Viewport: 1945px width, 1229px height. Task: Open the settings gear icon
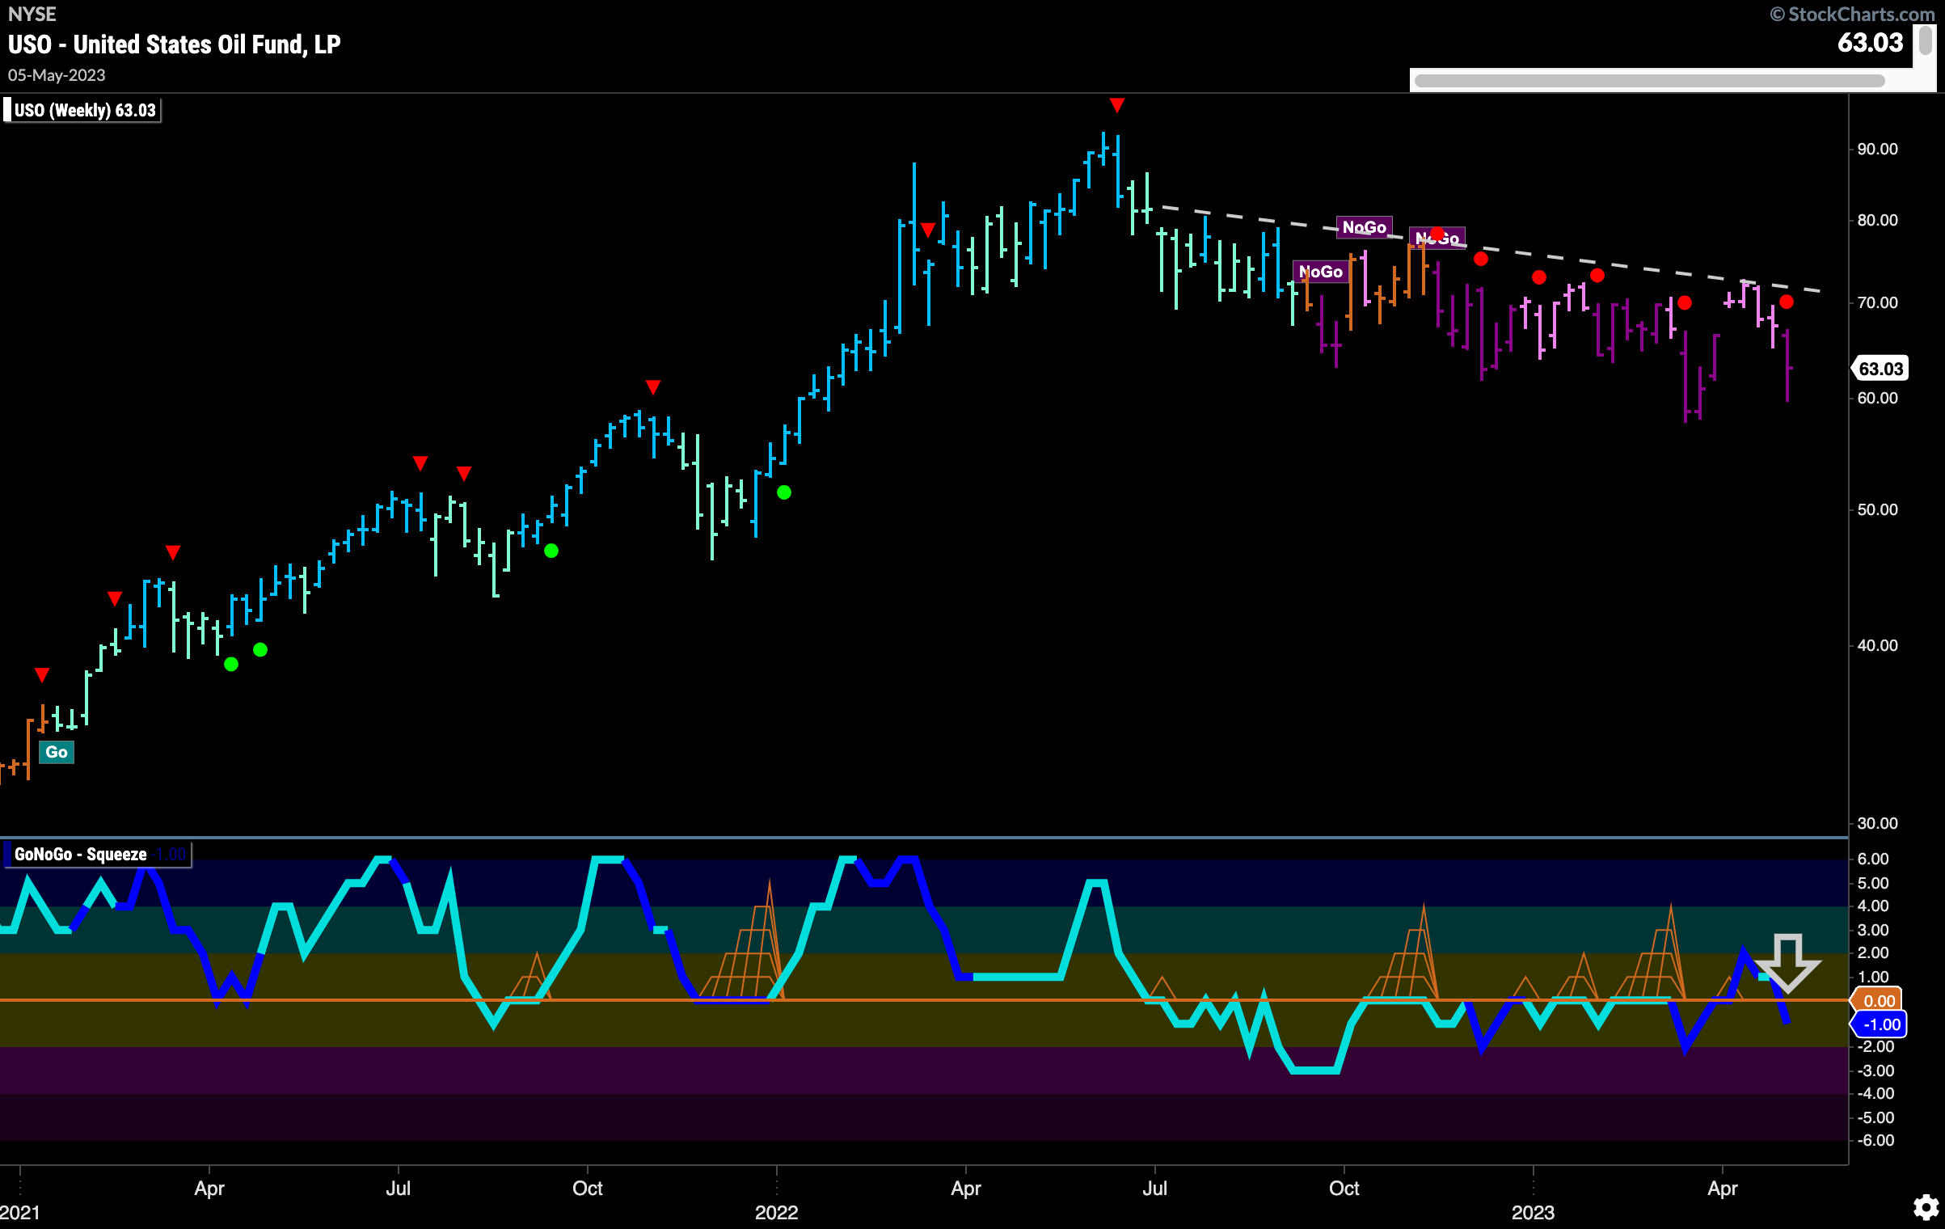coord(1926,1207)
